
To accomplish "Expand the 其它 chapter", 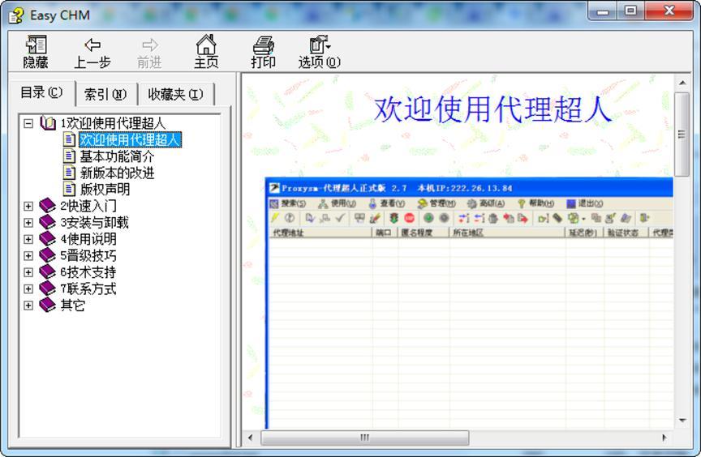I will tap(28, 305).
